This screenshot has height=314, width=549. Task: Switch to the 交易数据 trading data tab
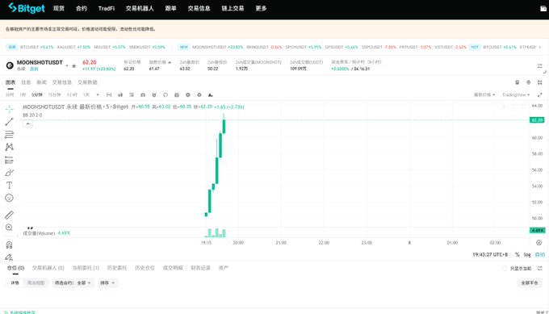pyautogui.click(x=87, y=82)
